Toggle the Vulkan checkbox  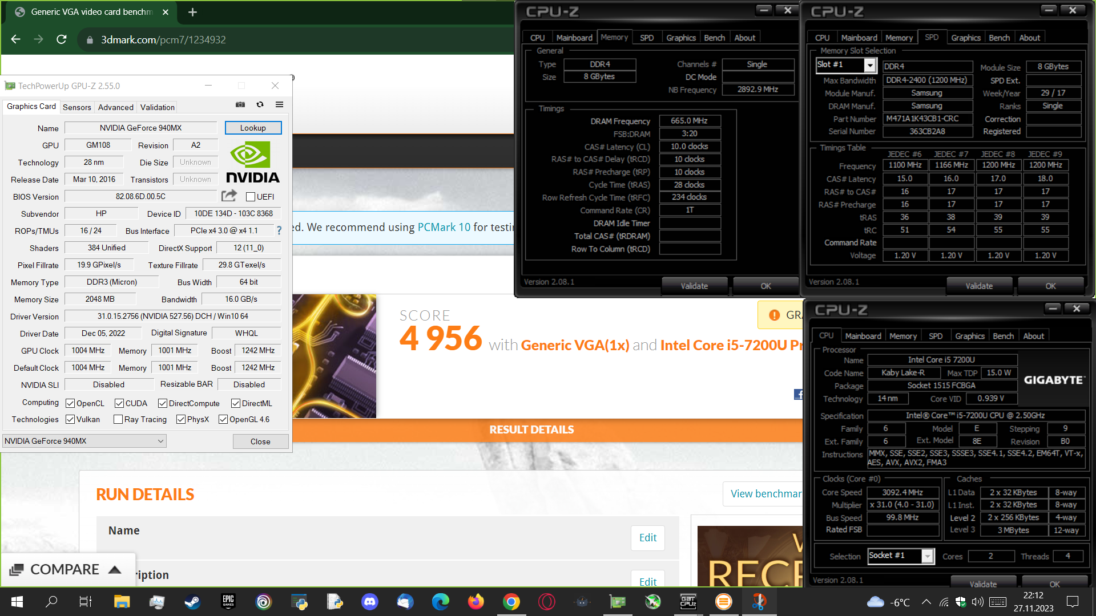[70, 419]
